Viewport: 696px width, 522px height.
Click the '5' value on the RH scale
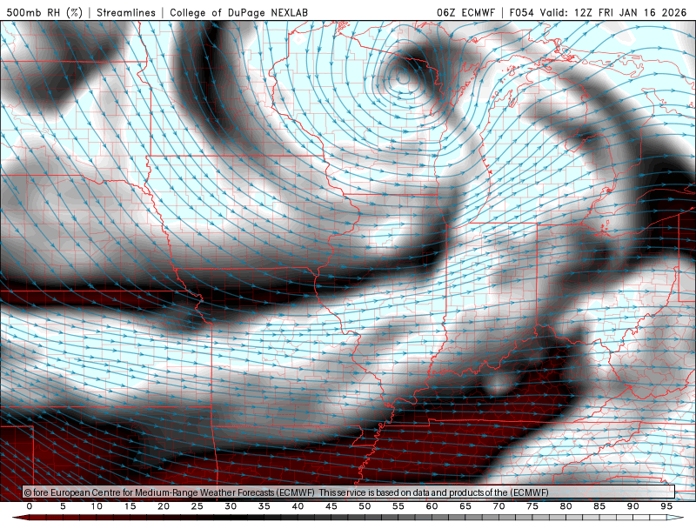click(63, 506)
